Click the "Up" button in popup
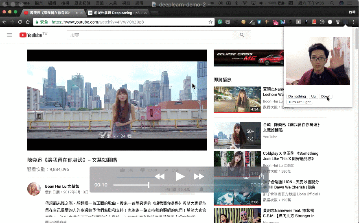 [x=313, y=96]
